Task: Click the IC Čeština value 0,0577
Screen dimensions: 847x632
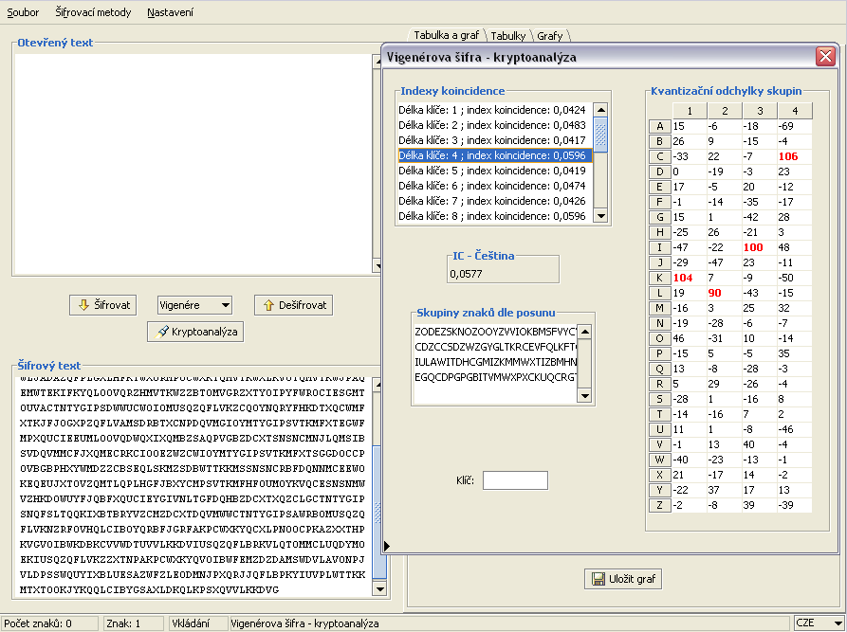Action: click(466, 274)
